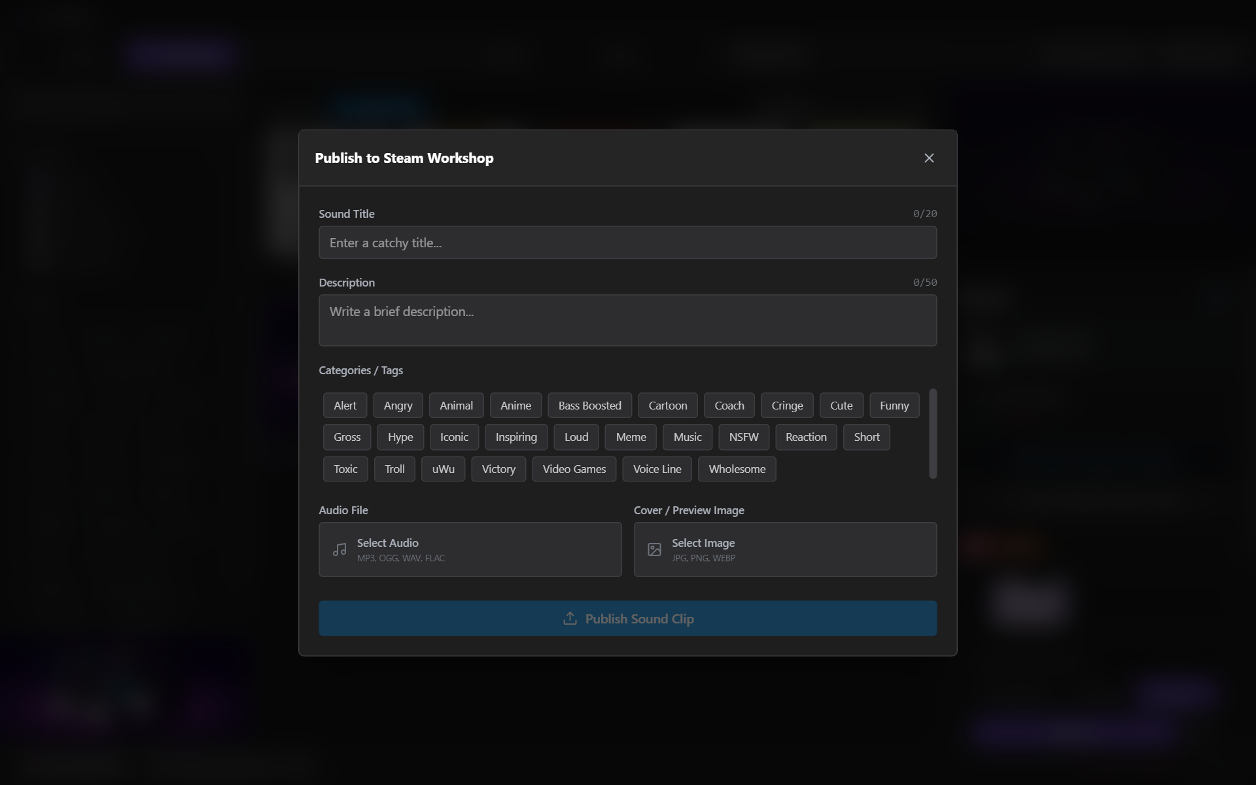The height and width of the screenshot is (785, 1256).
Task: Toggle the Angry tag
Action: click(398, 406)
